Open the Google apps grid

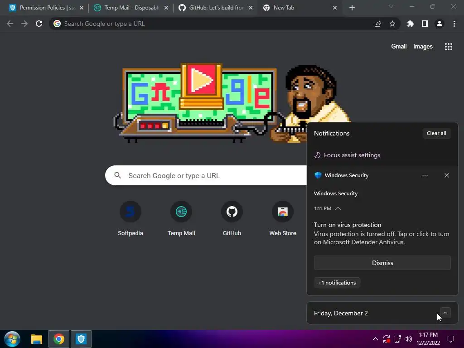pyautogui.click(x=448, y=47)
